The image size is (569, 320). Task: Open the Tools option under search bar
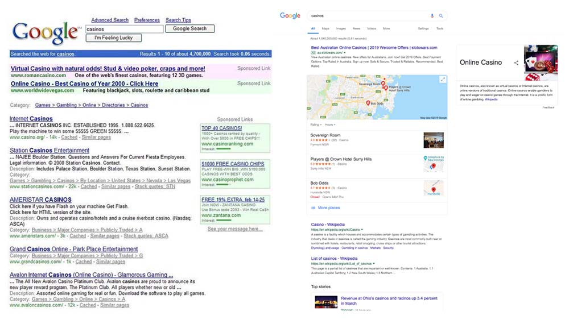[x=439, y=28]
